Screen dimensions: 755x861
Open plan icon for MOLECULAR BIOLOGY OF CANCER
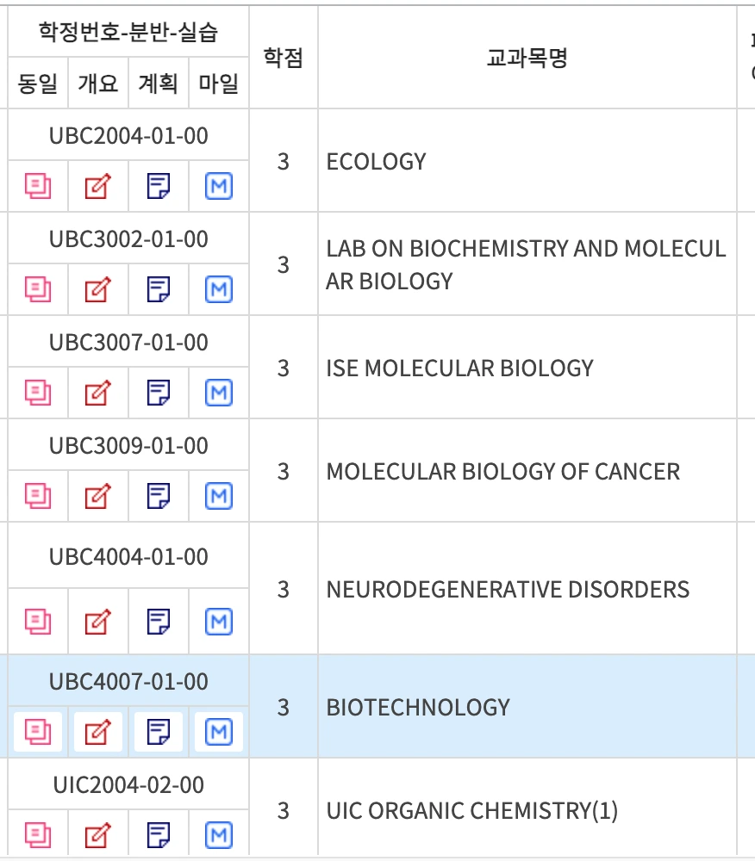pos(159,496)
